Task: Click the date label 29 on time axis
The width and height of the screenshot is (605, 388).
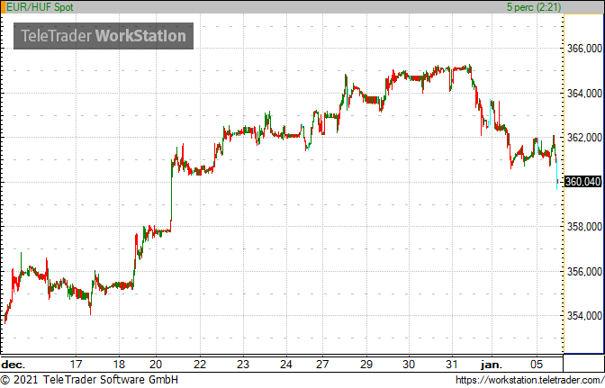Action: [x=366, y=364]
